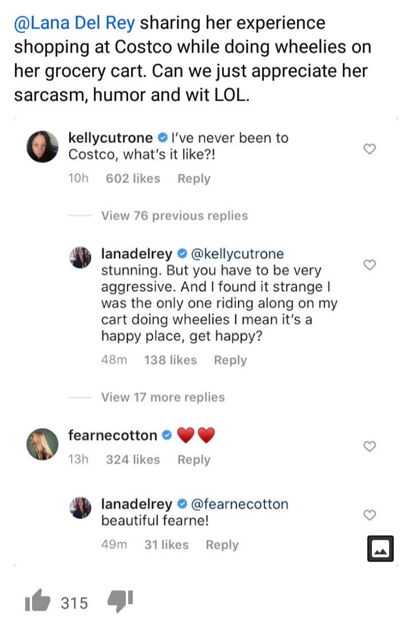Heart lanadelrey's reply about doing wheelies
The height and width of the screenshot is (624, 412).
(370, 264)
